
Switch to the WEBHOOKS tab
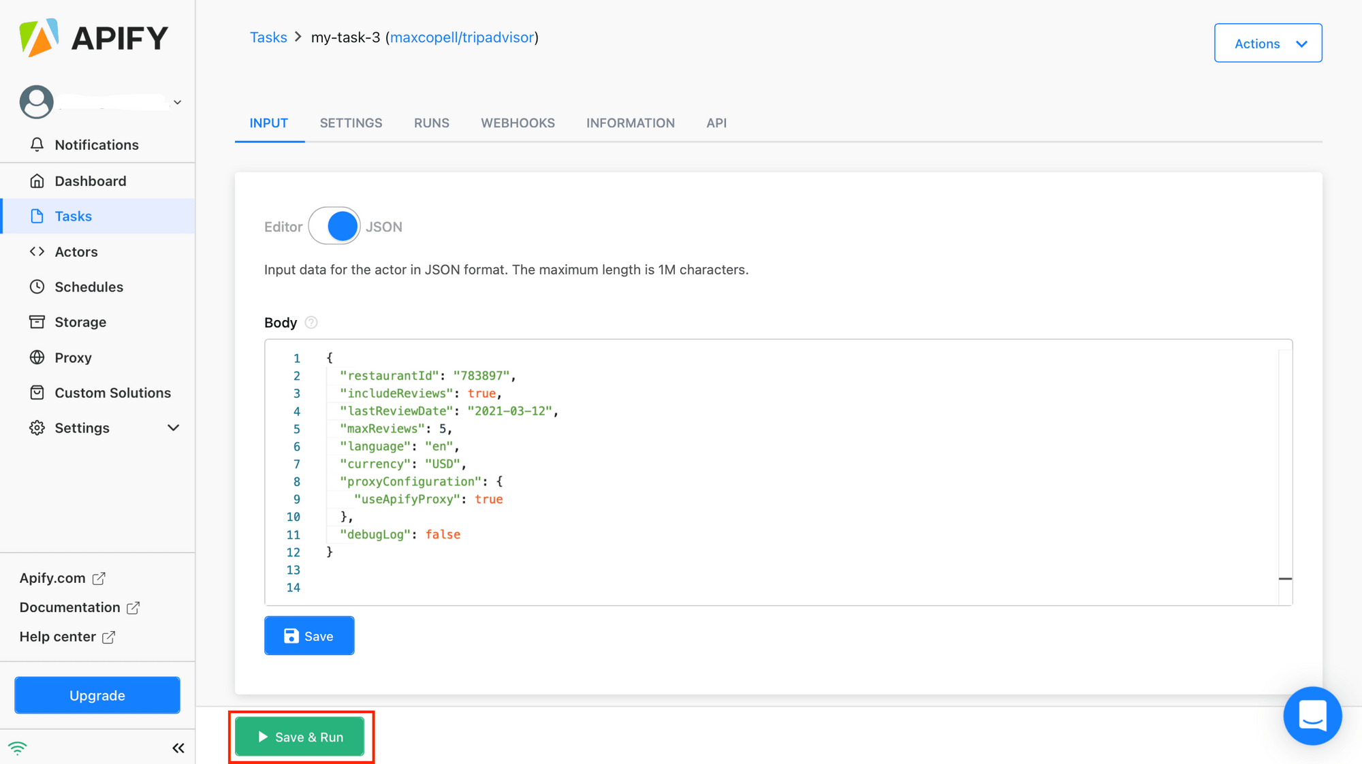518,123
